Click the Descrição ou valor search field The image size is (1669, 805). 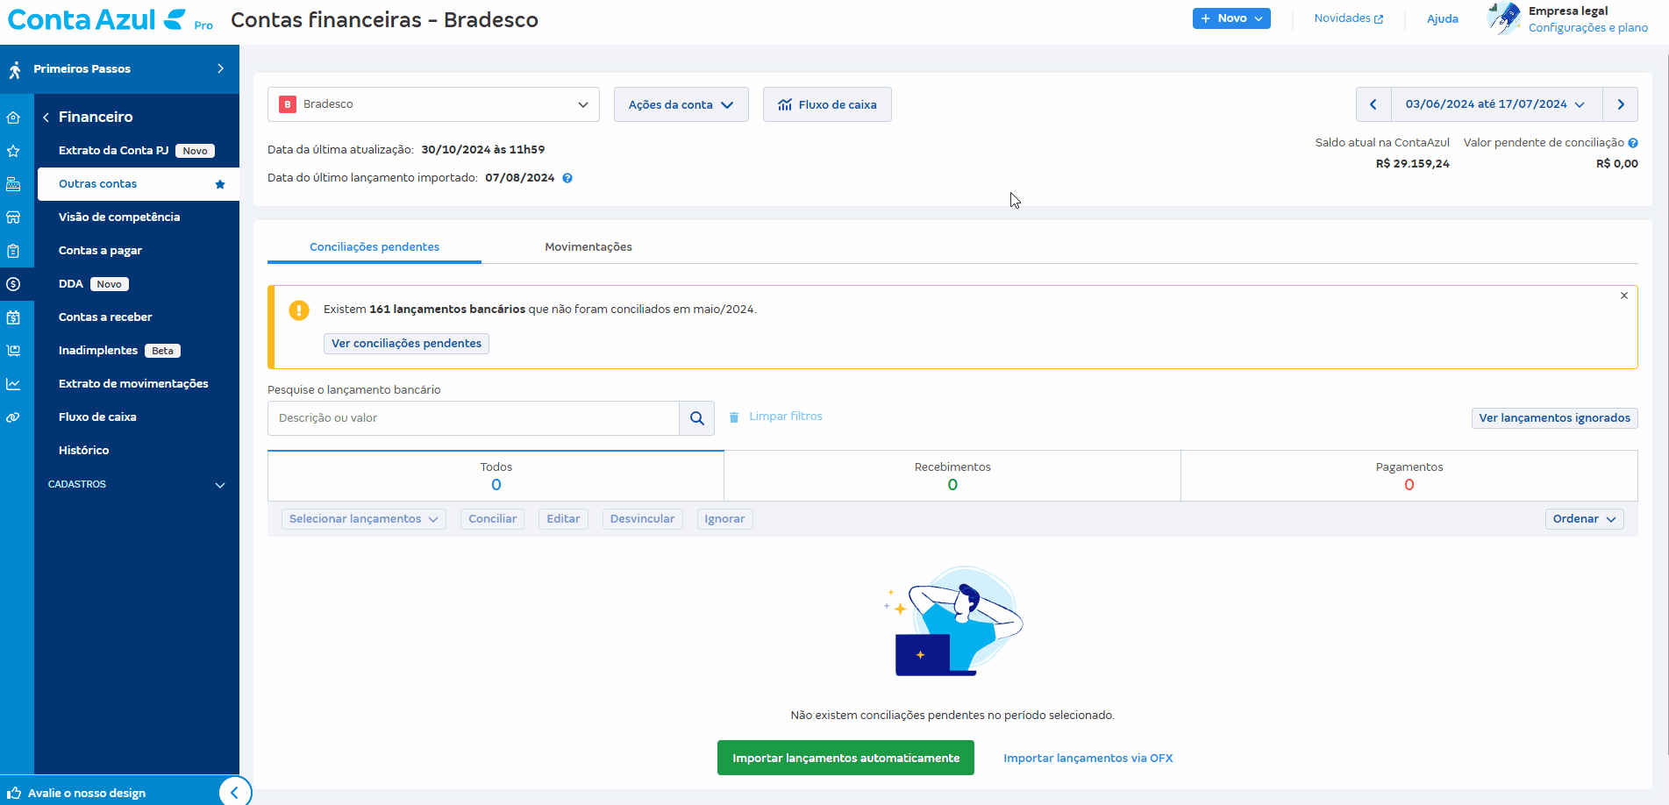tap(473, 418)
